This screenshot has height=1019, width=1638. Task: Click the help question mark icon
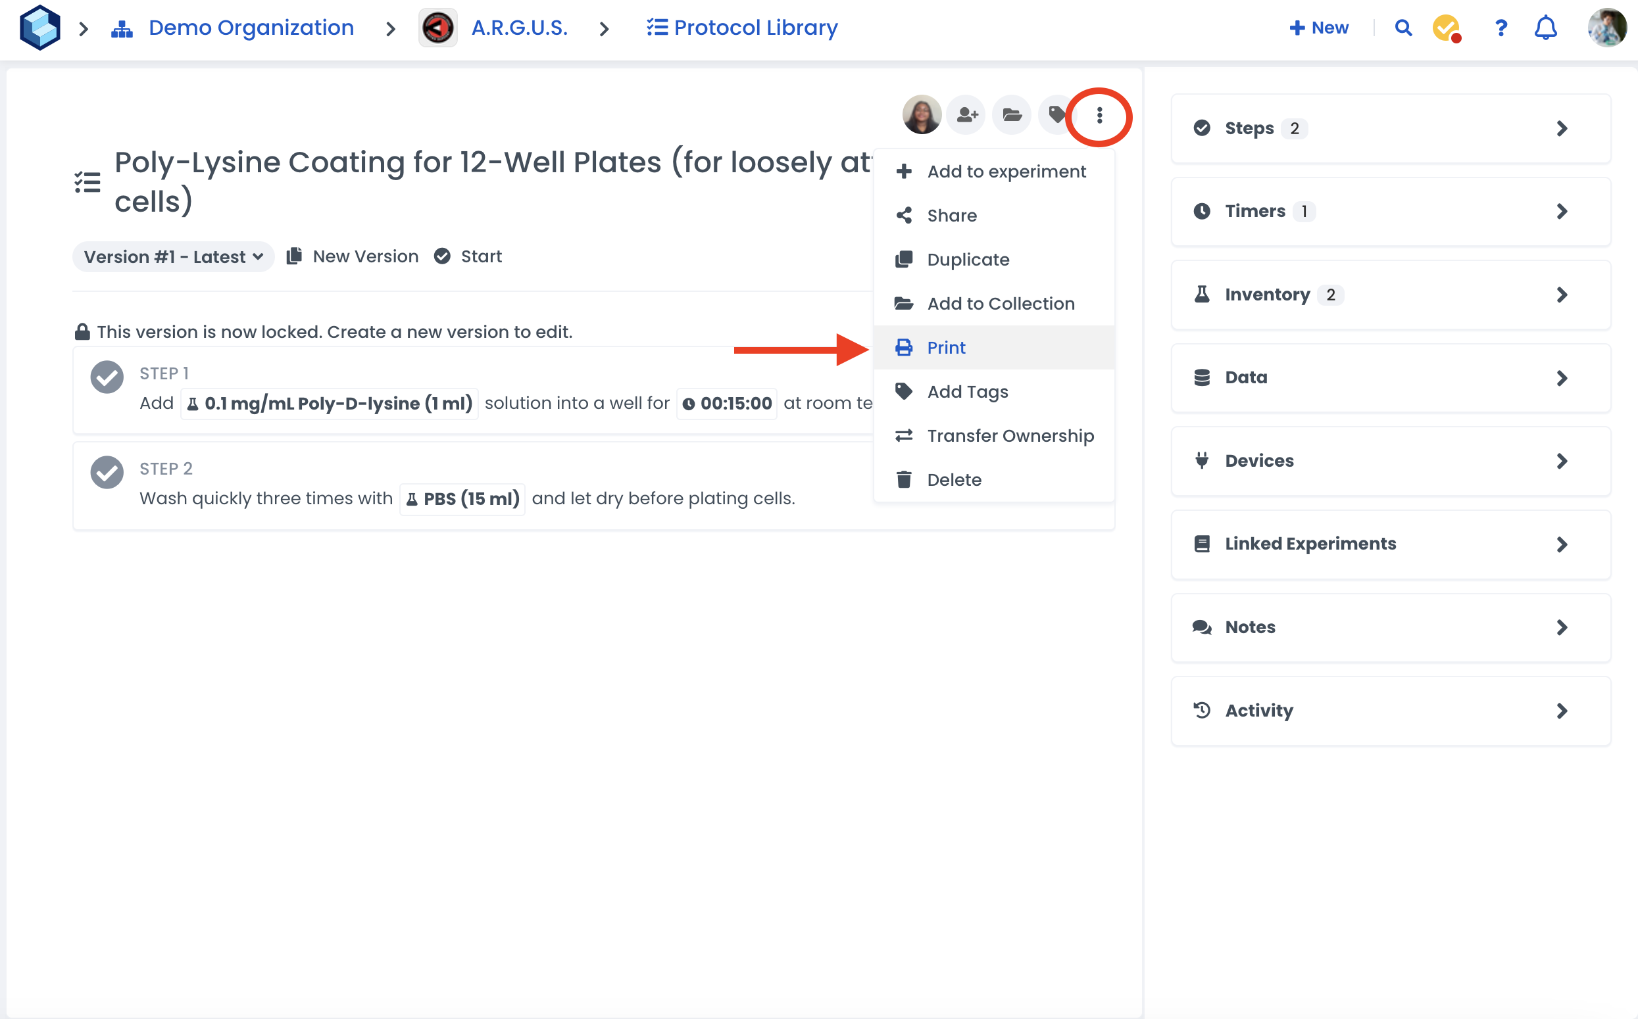click(1501, 28)
